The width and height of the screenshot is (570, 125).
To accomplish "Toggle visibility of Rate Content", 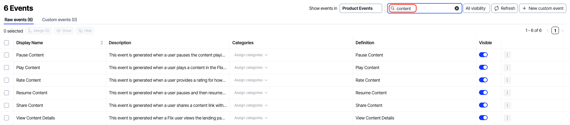I will [483, 80].
